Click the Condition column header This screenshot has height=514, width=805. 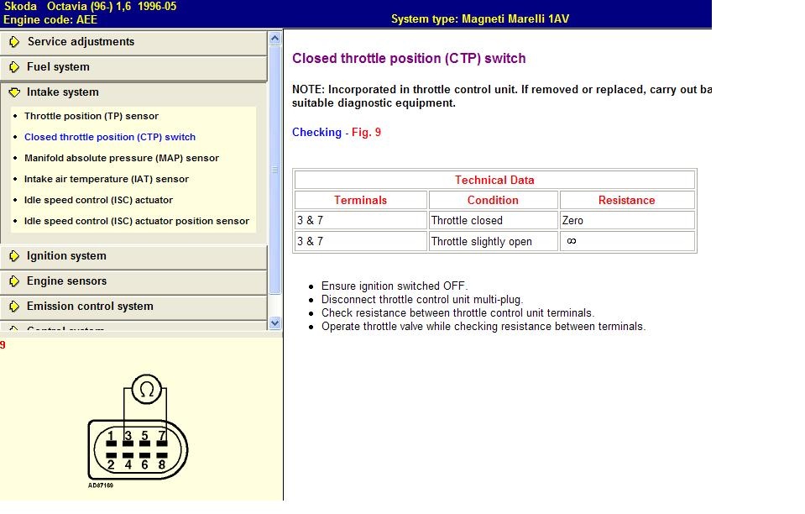(x=493, y=200)
